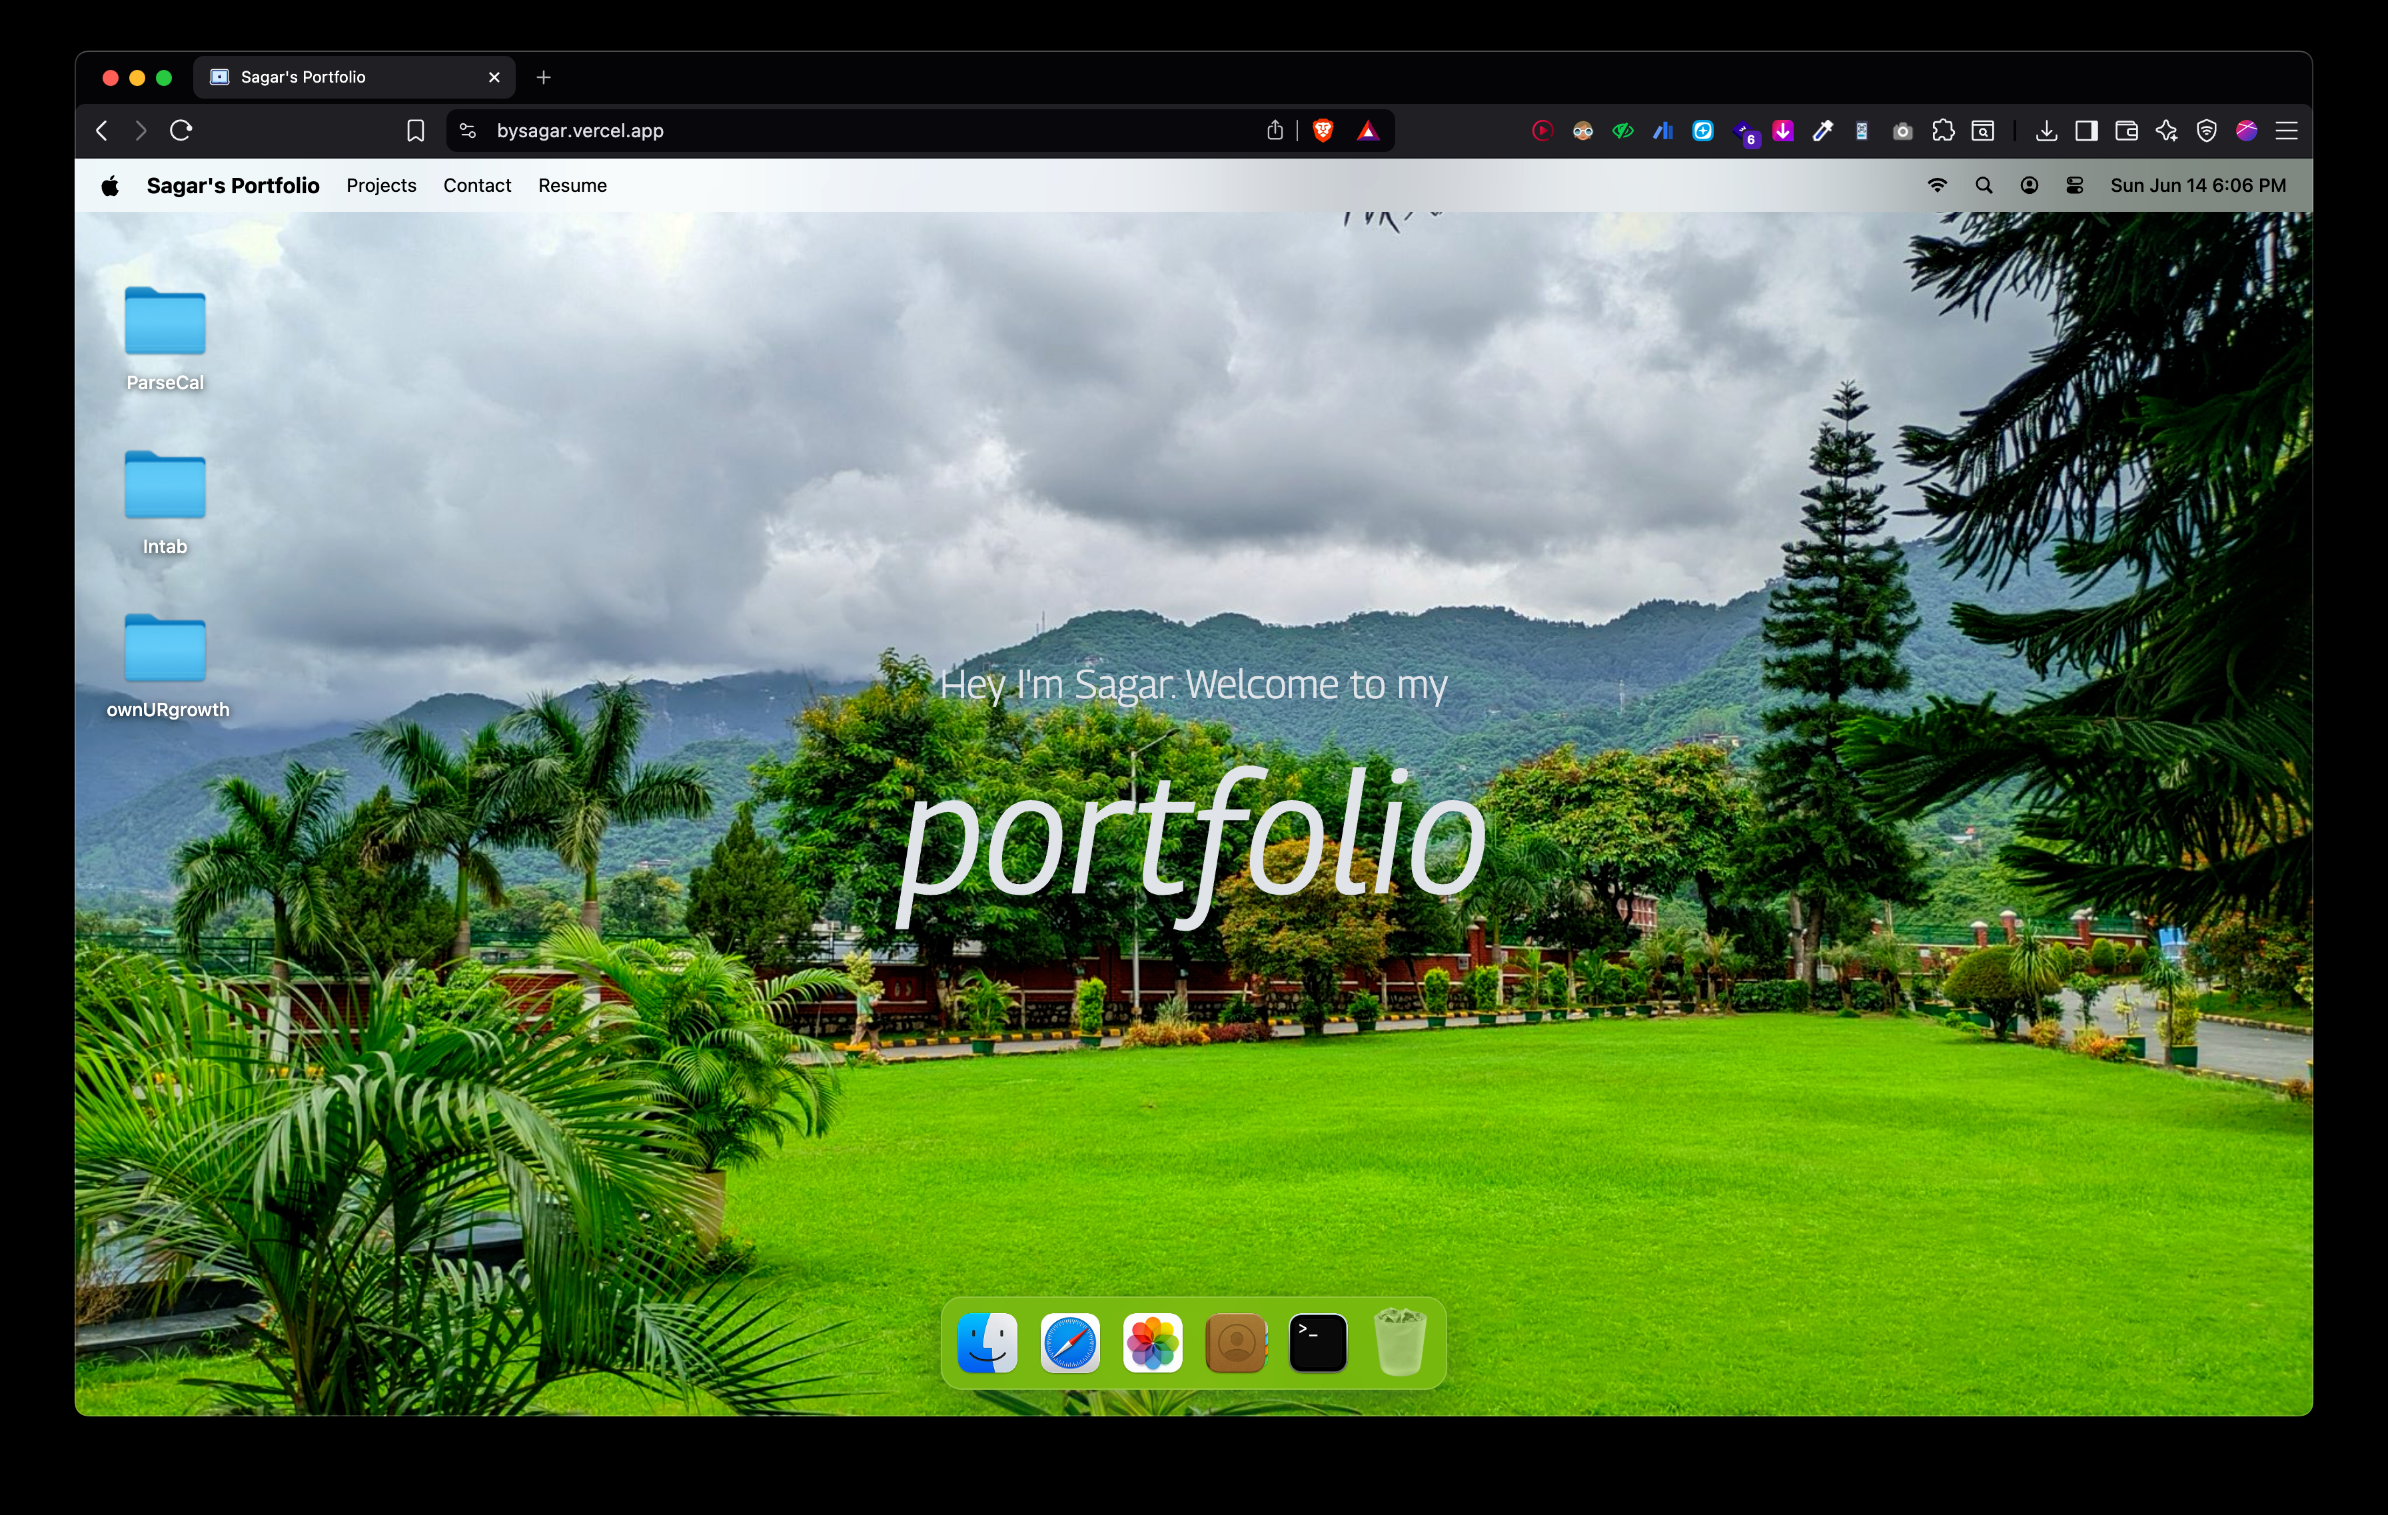This screenshot has height=1515, width=2388.
Task: Open the browser downloads arrow icon
Action: tap(2046, 130)
